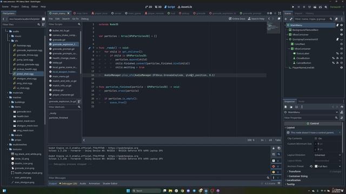Collapse the audio folder in FileSystem
The height and width of the screenshot is (194, 346).
(x=7, y=31)
